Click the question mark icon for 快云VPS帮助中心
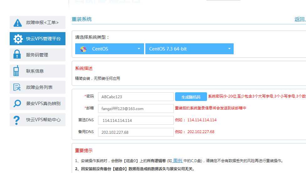The height and width of the screenshot is (173, 306). point(17,120)
